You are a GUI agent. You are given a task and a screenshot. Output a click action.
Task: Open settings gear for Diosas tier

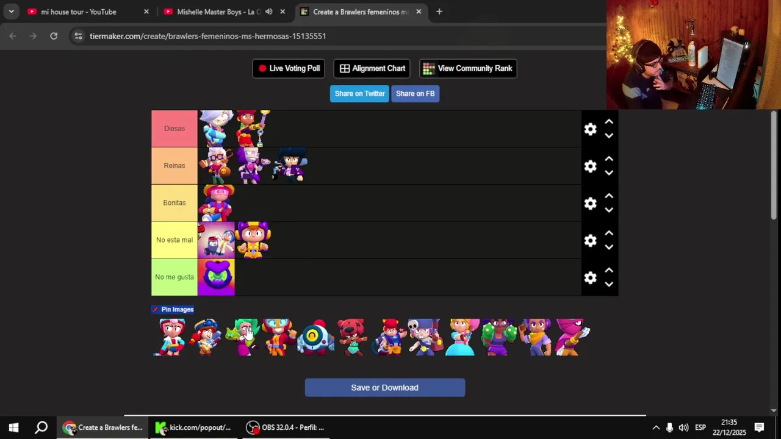click(590, 129)
